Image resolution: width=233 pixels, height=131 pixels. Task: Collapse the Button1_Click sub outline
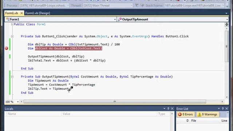[x=12, y=36]
